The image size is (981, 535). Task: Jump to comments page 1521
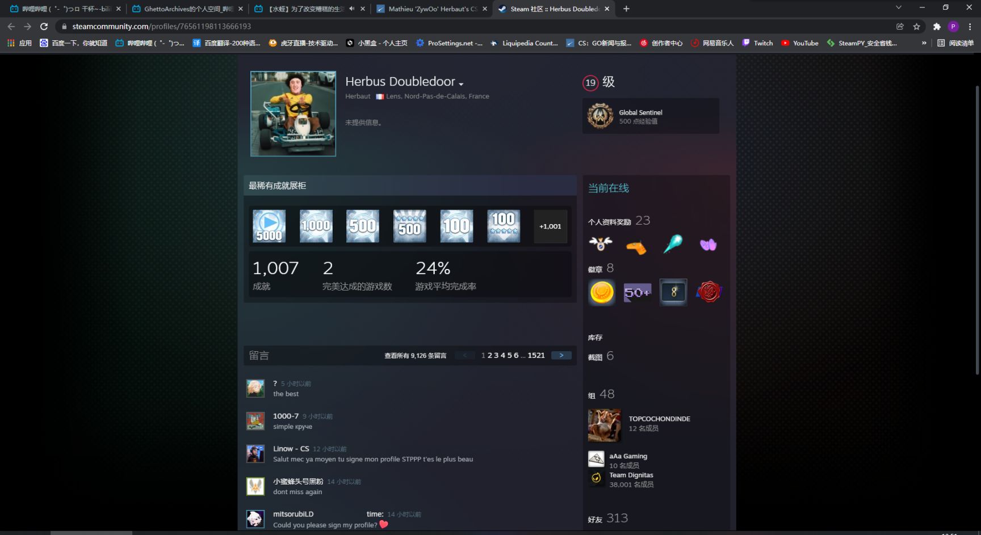point(536,355)
